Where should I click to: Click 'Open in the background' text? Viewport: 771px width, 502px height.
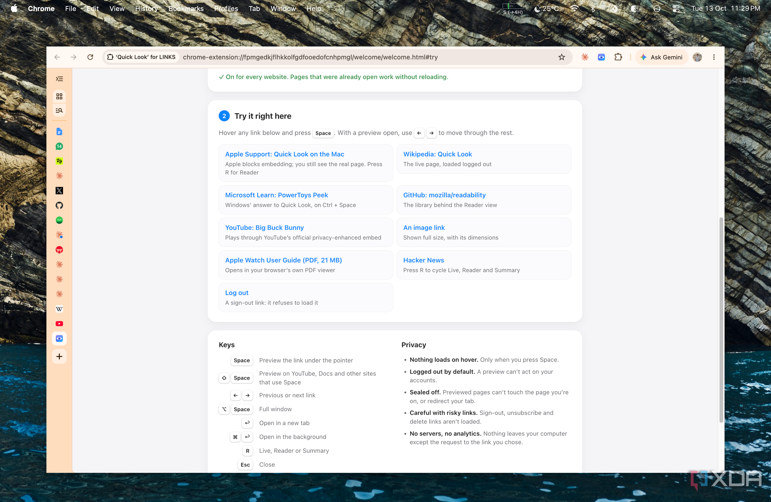[x=292, y=437]
